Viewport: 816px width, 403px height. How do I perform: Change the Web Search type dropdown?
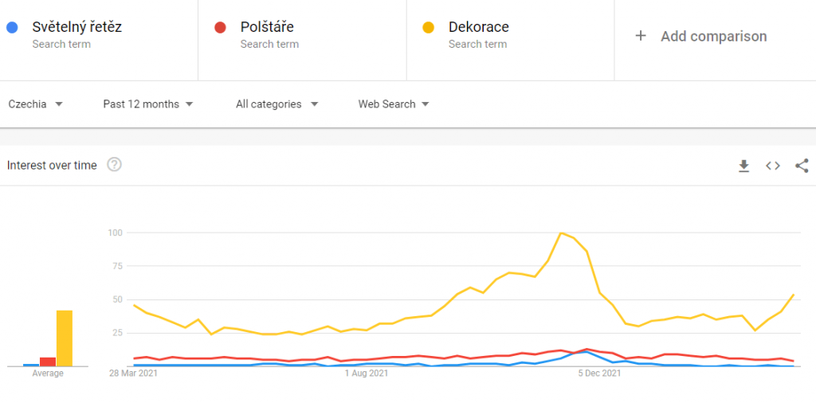[394, 104]
